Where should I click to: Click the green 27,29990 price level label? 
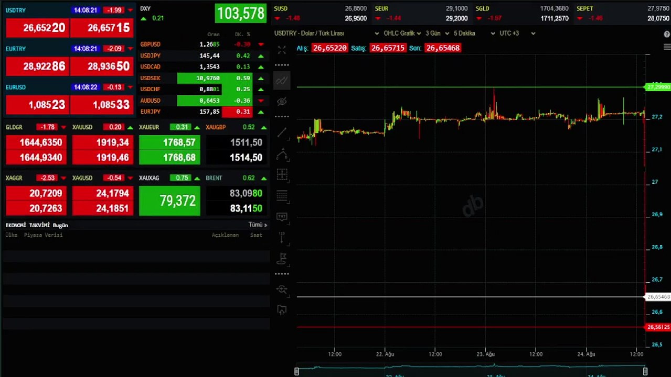pos(658,87)
